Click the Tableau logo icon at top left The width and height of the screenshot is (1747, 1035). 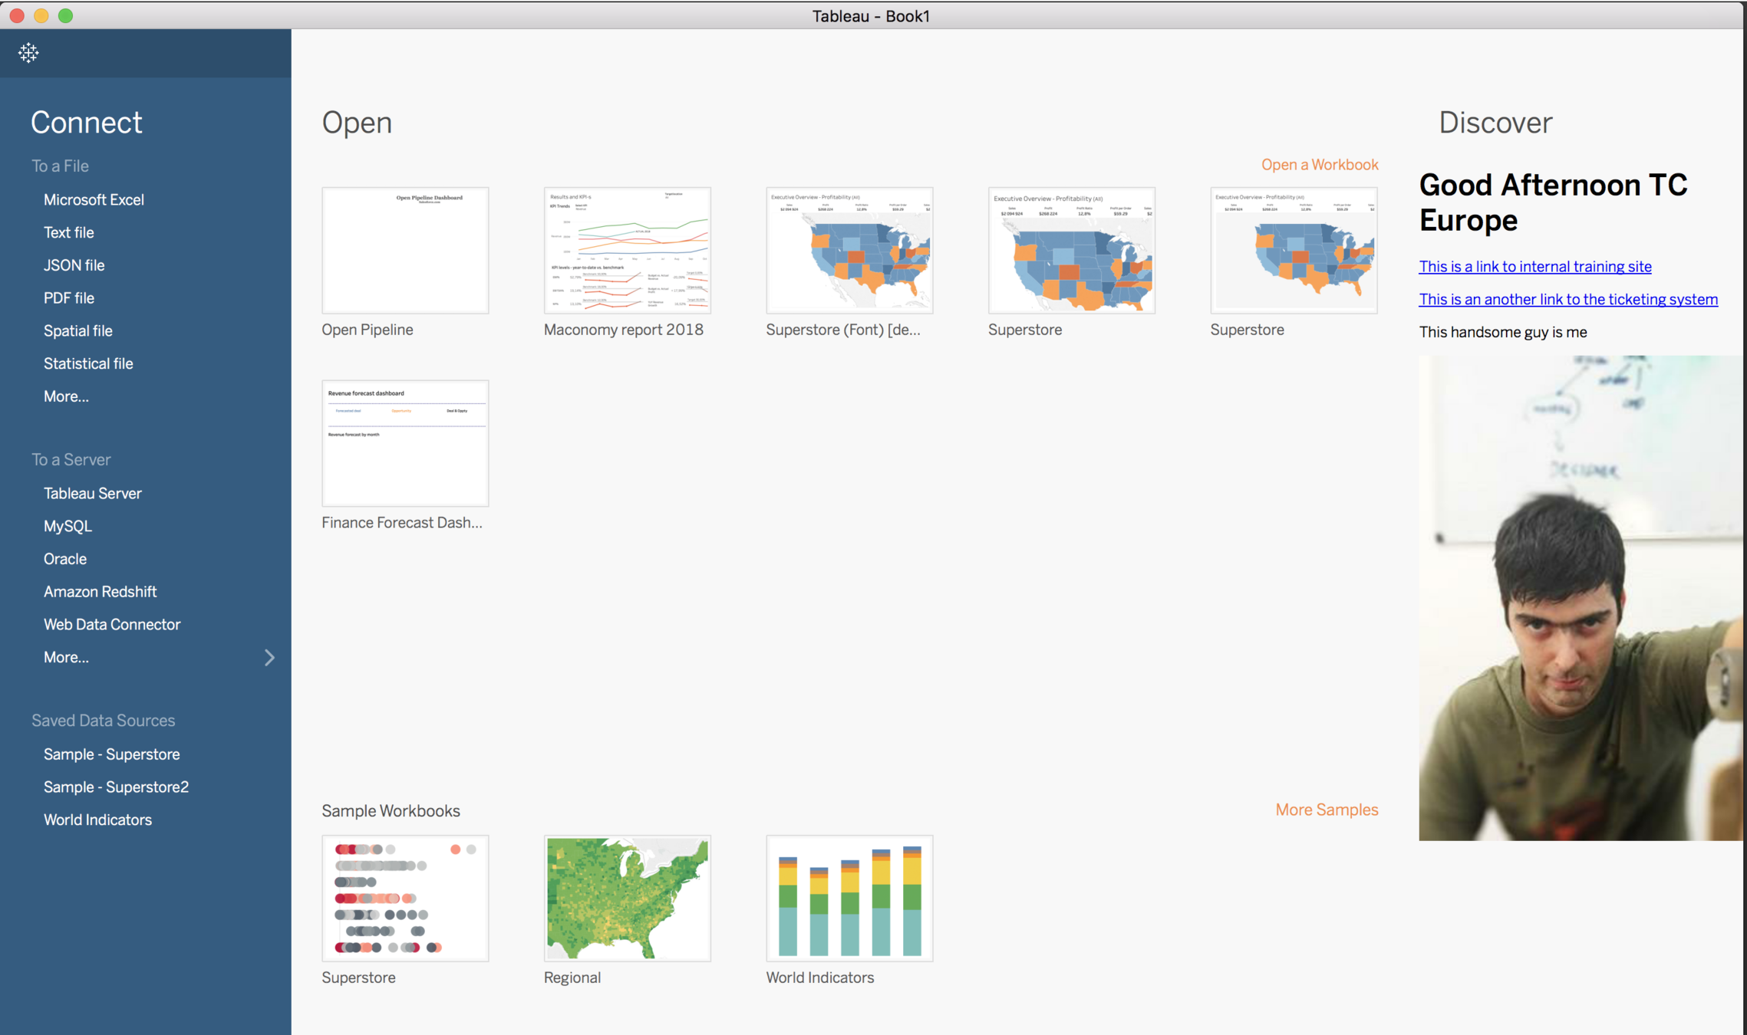click(x=28, y=53)
